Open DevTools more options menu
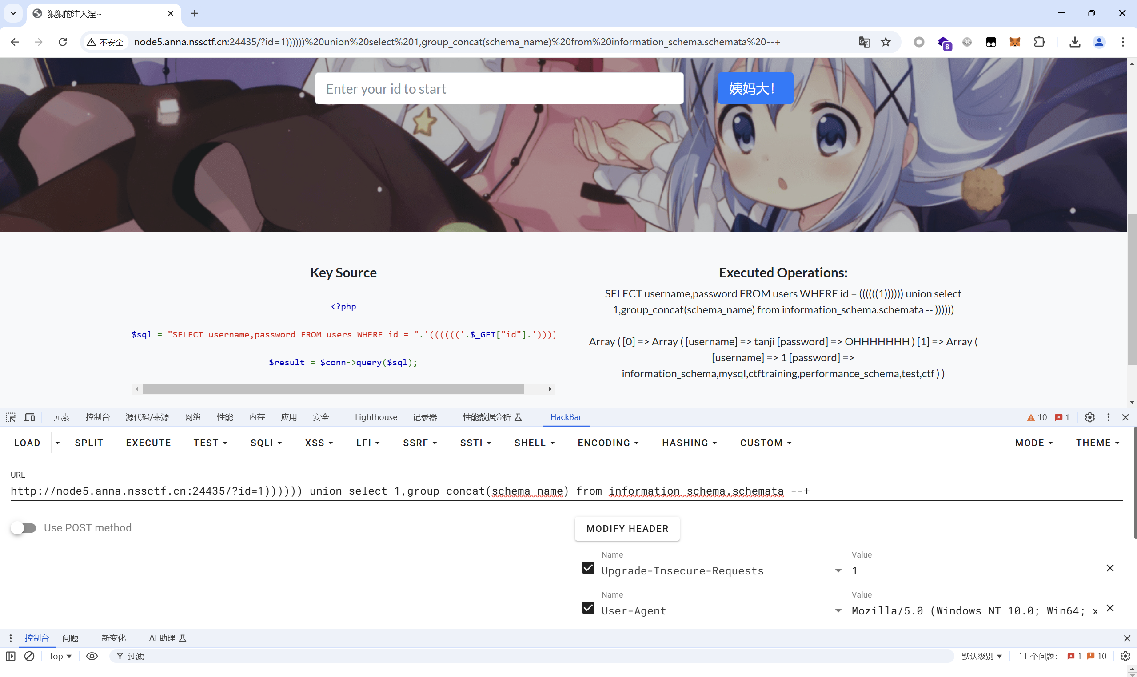This screenshot has height=677, width=1137. tap(1108, 417)
